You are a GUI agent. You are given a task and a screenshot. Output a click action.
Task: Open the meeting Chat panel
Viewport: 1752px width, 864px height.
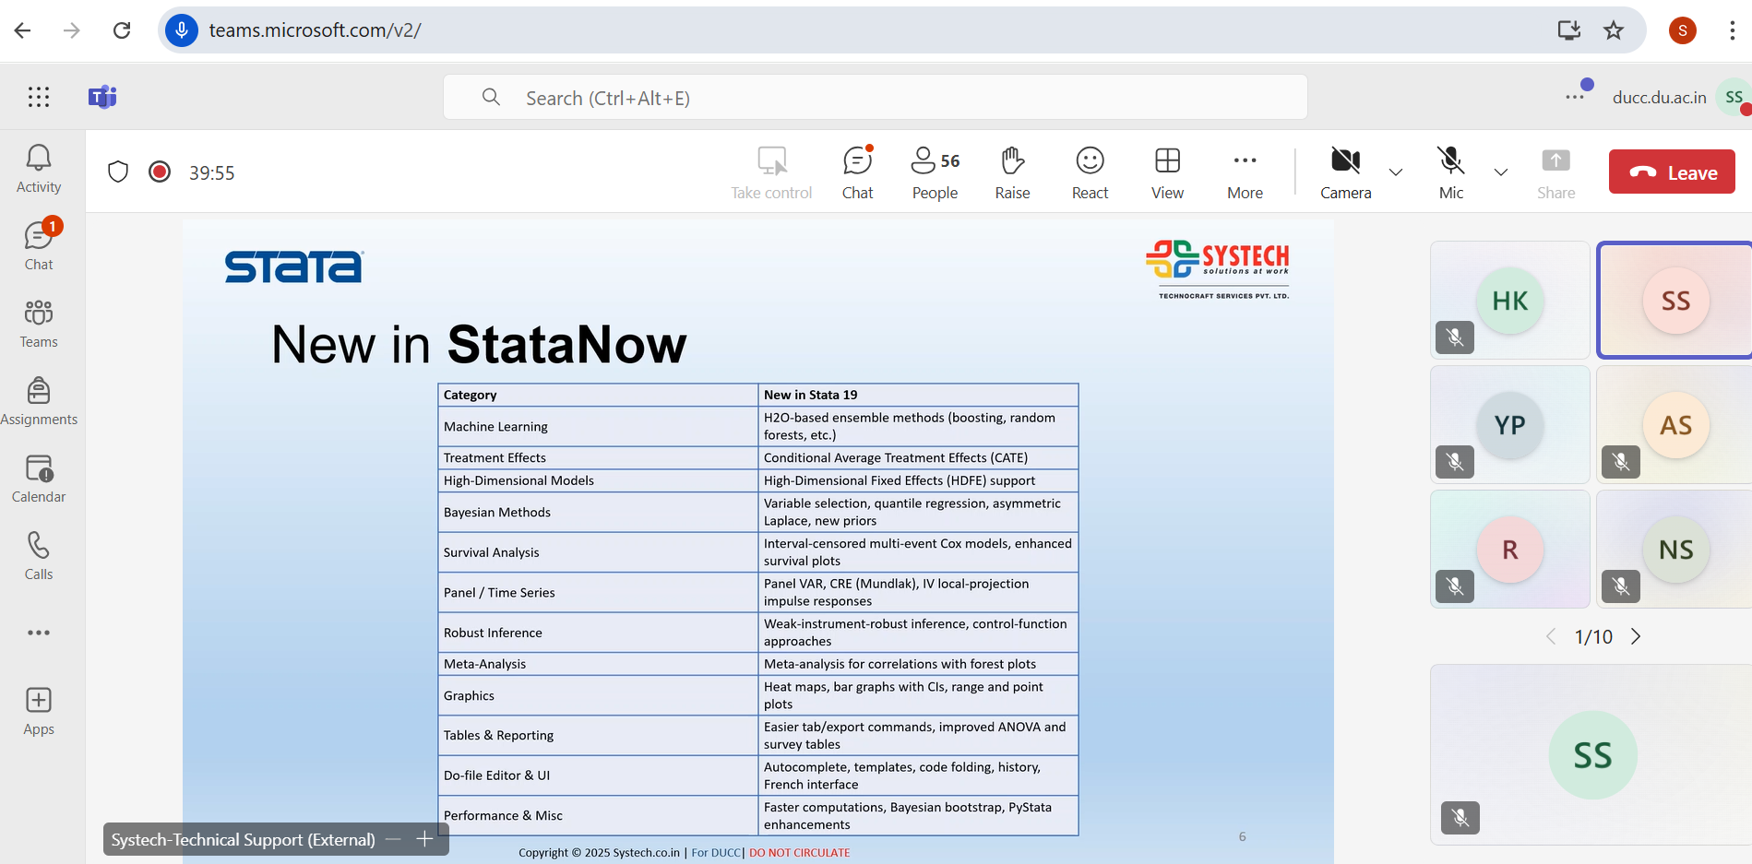pyautogui.click(x=857, y=172)
